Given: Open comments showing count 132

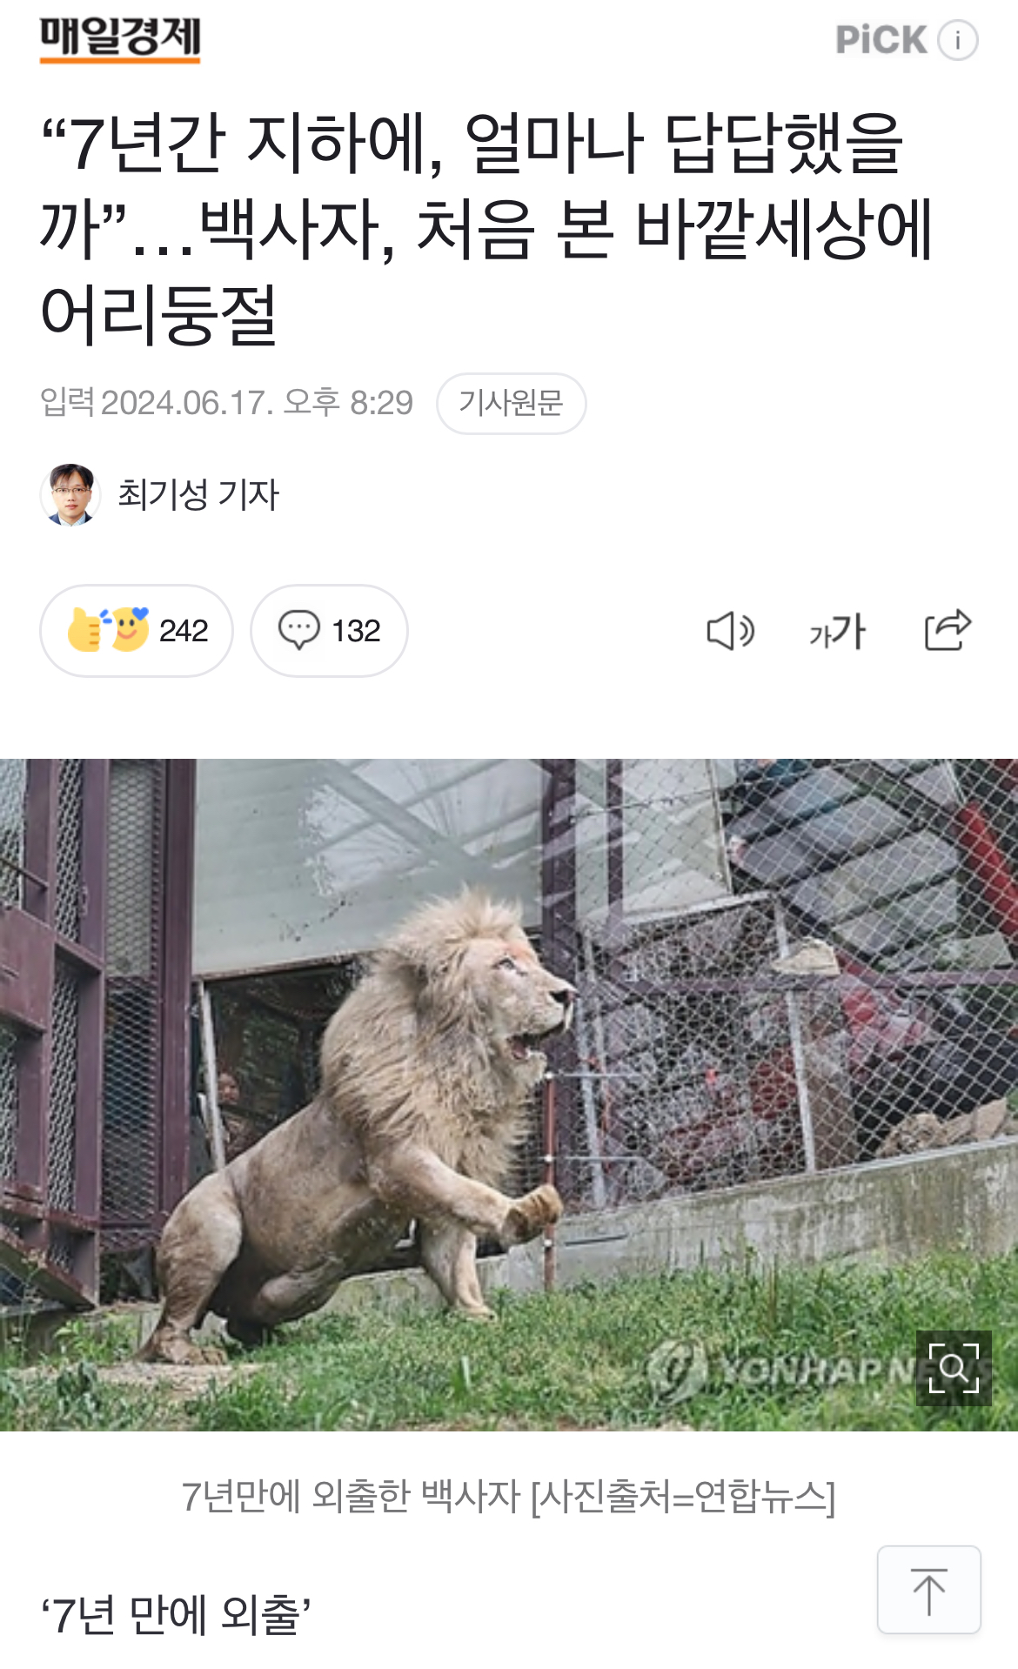Looking at the screenshot, I should pyautogui.click(x=329, y=630).
